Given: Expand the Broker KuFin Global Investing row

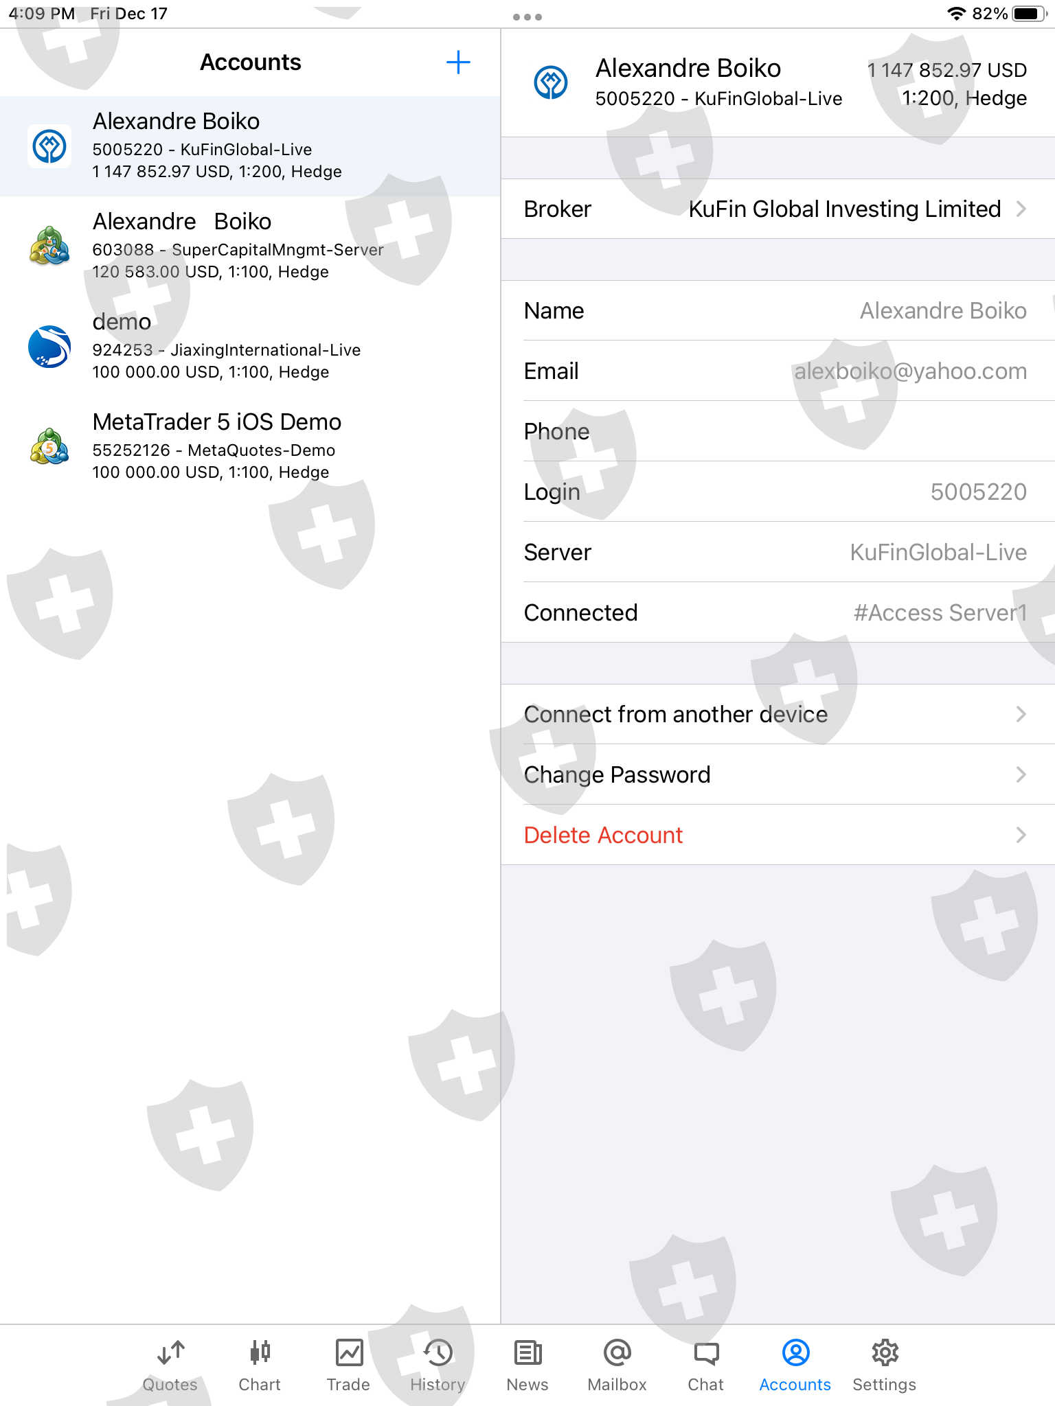Looking at the screenshot, I should 778,209.
